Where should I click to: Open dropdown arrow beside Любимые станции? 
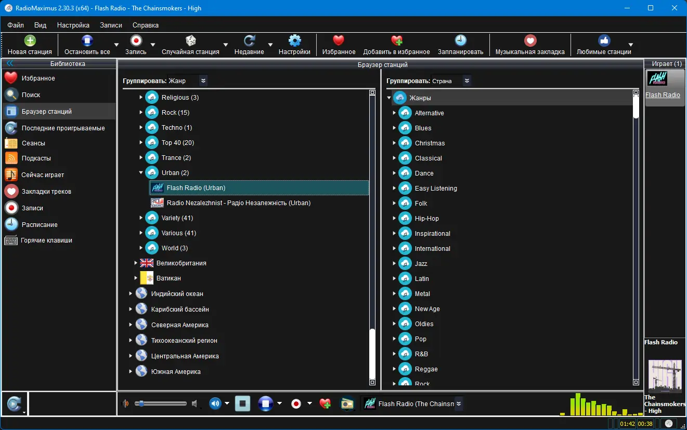tap(631, 45)
